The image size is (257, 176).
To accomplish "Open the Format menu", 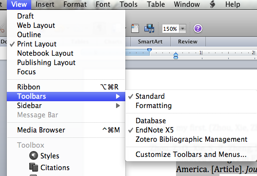I will pos(75,4).
